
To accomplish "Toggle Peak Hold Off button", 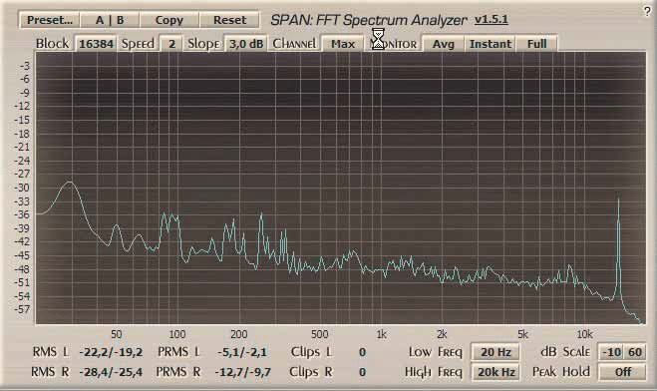I will pyautogui.click(x=623, y=372).
